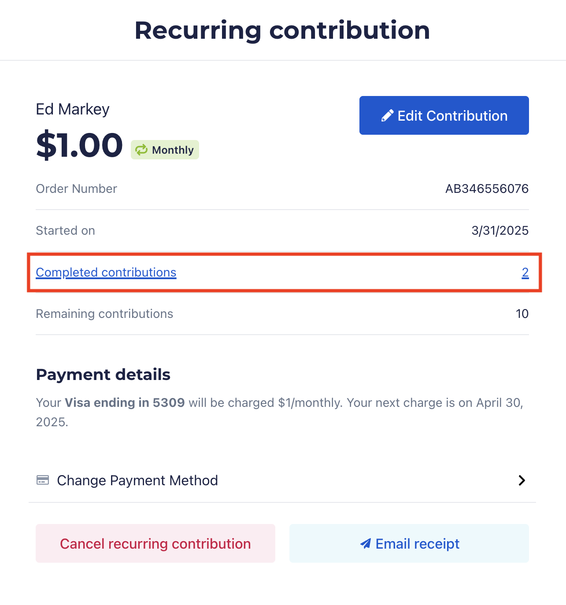Click the "Visa ending in 5309" text
Image resolution: width=566 pixels, height=605 pixels.
(125, 403)
